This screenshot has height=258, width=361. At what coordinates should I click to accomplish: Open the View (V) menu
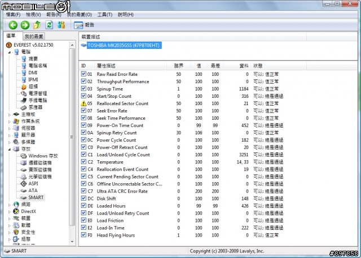[33, 15]
